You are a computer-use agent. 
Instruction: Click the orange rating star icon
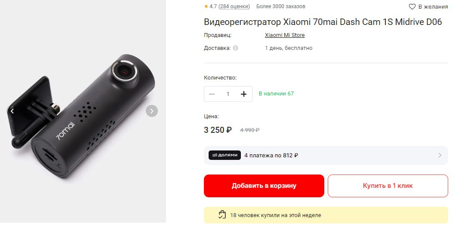(x=206, y=6)
